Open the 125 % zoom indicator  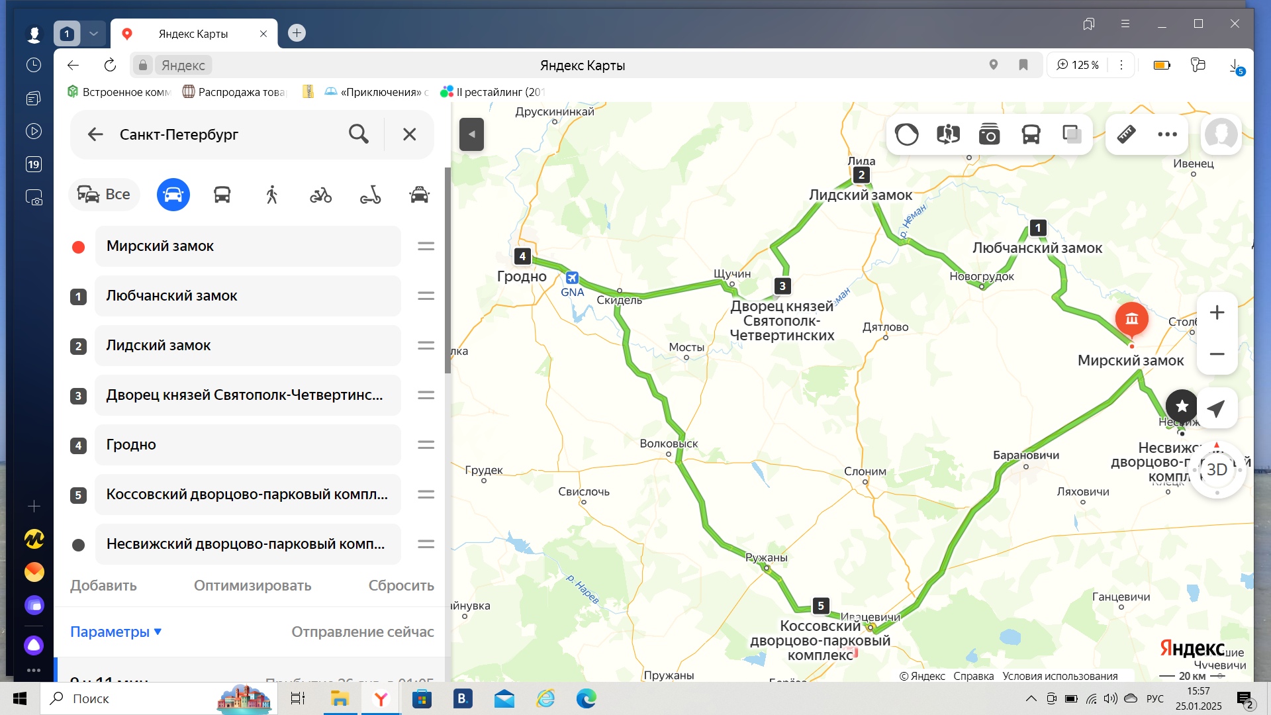click(1078, 65)
